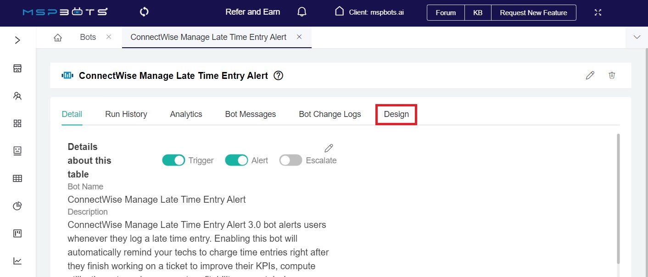The image size is (648, 277).
Task: Click the Request New Feature button
Action: (x=533, y=13)
